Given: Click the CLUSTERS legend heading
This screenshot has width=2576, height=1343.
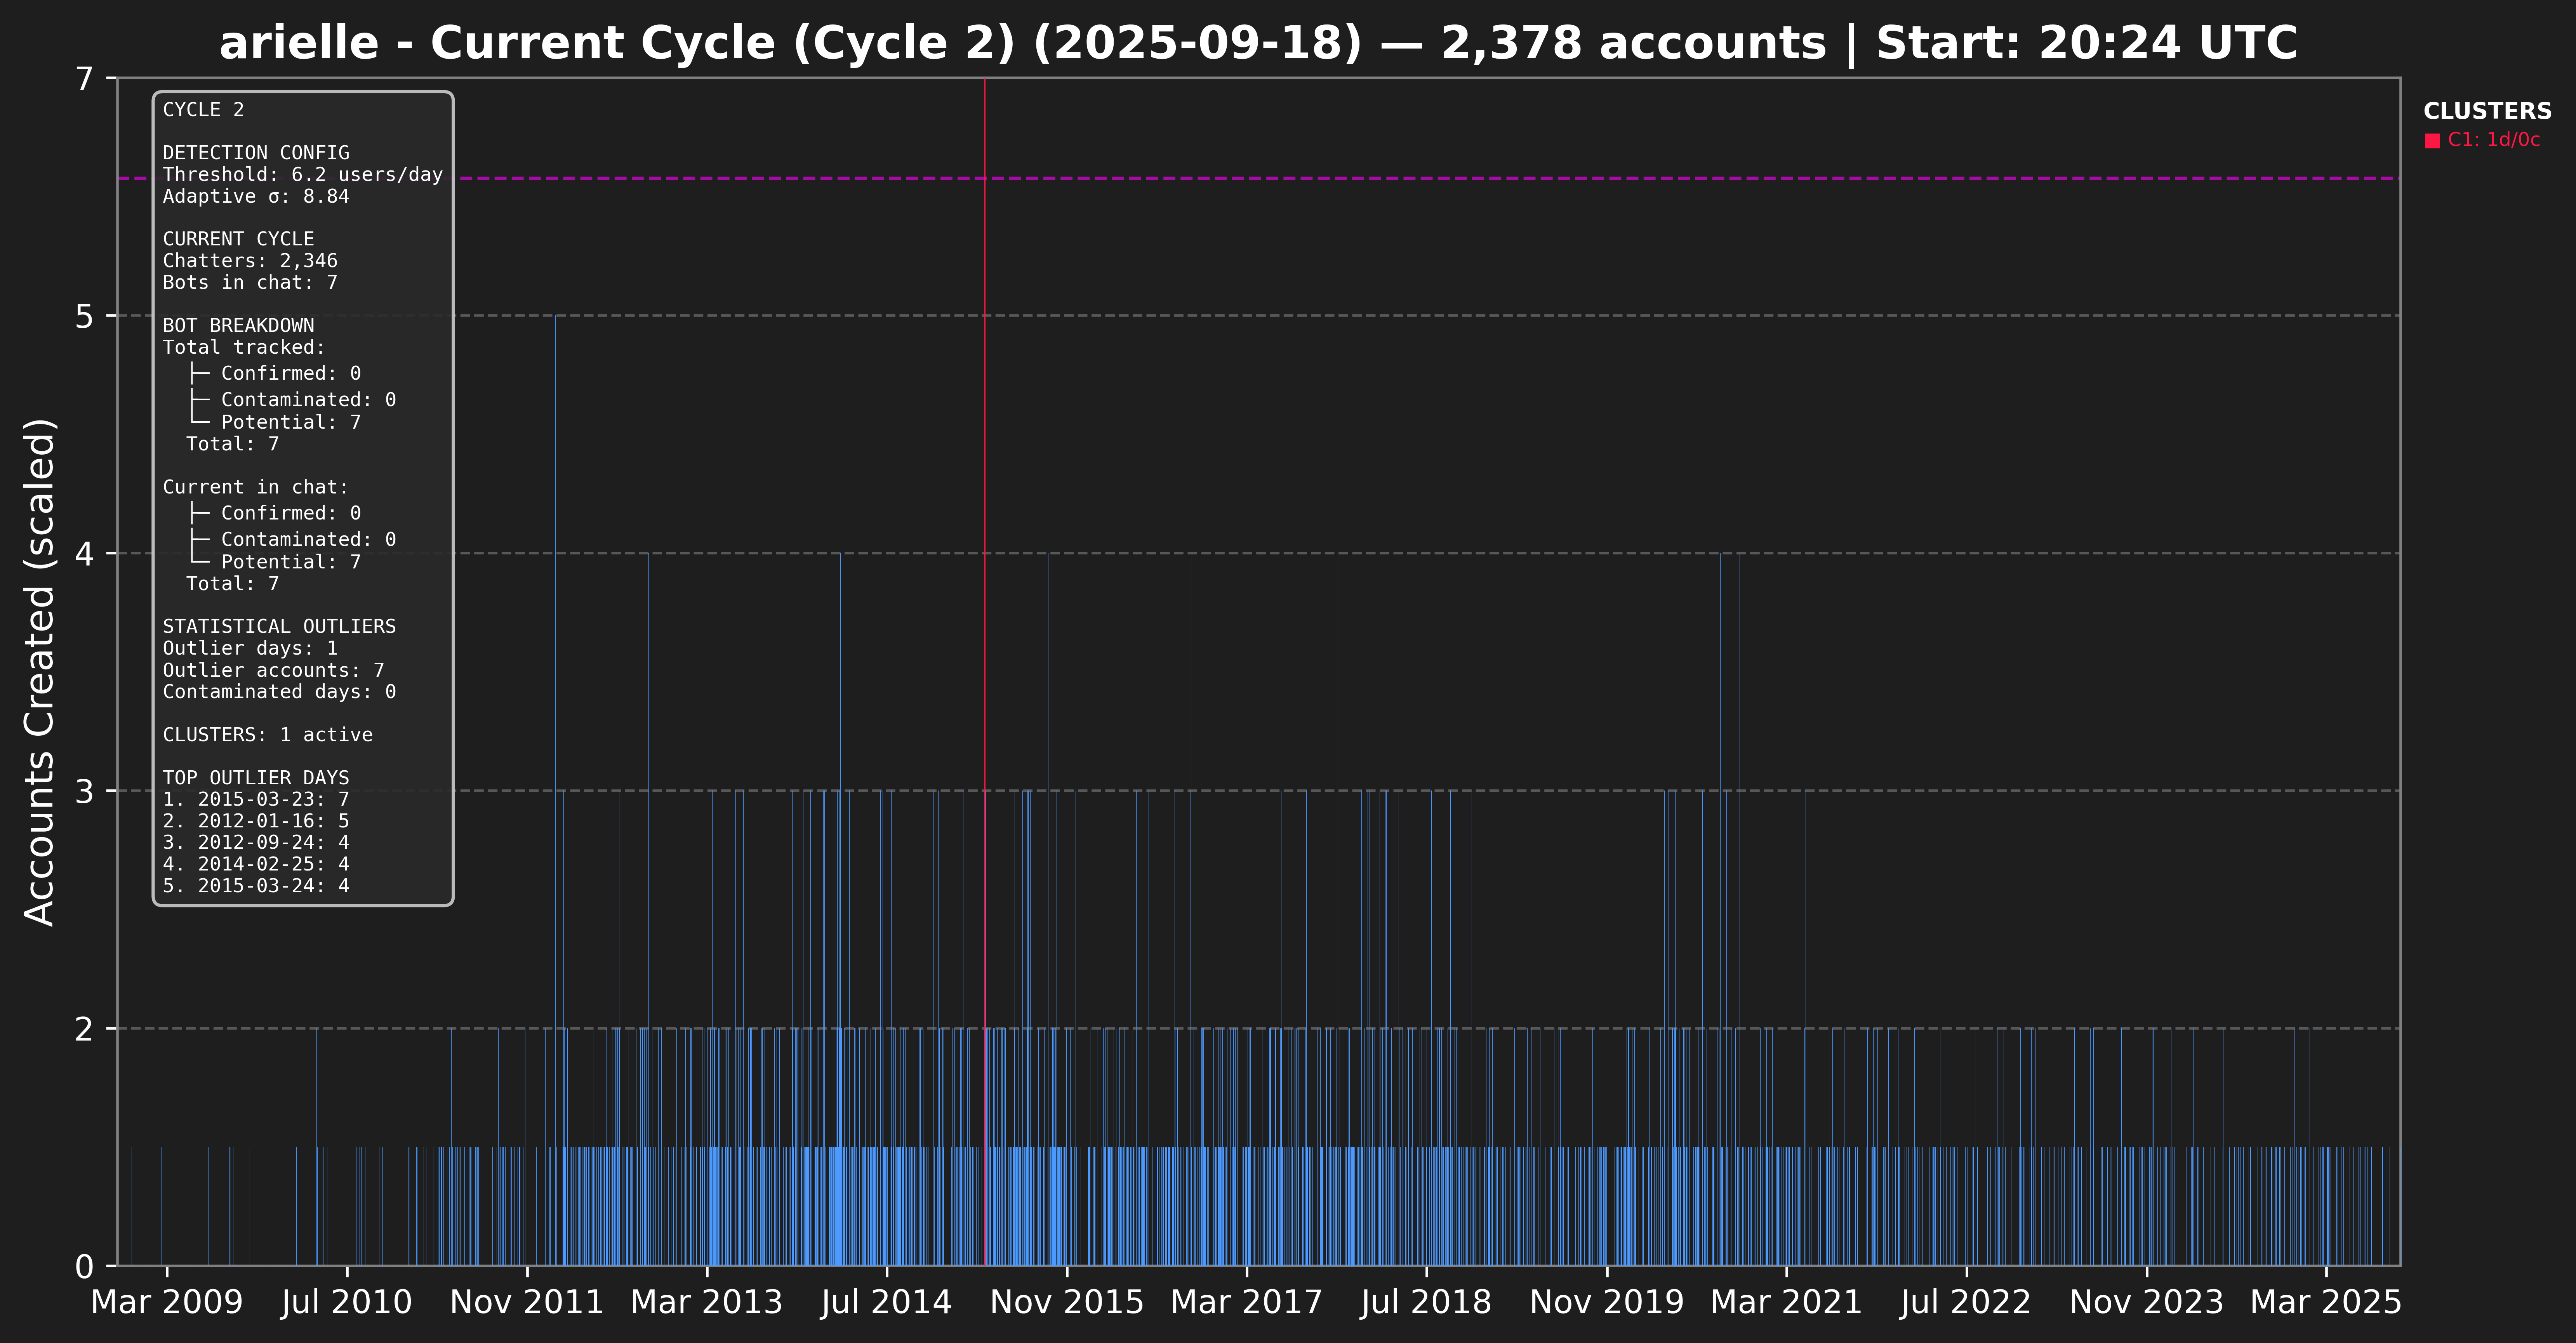Looking at the screenshot, I should click(x=2487, y=111).
